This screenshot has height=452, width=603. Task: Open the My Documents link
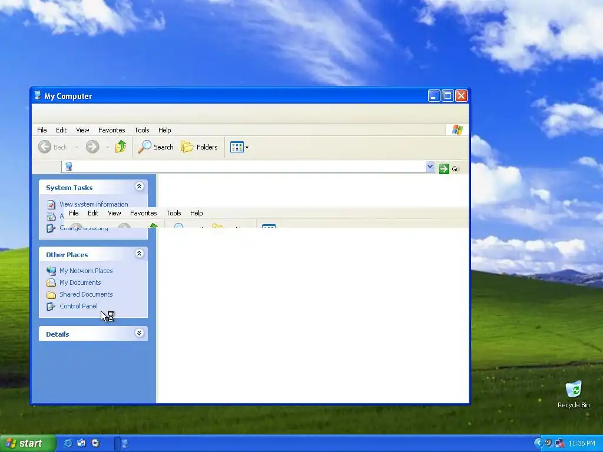(80, 282)
